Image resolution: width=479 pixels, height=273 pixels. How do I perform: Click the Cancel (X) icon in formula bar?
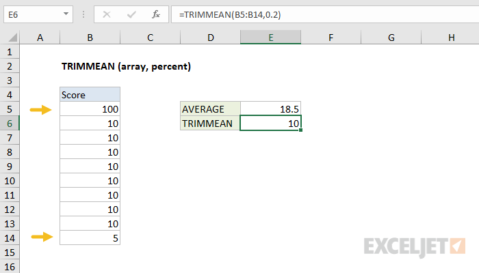(x=107, y=14)
